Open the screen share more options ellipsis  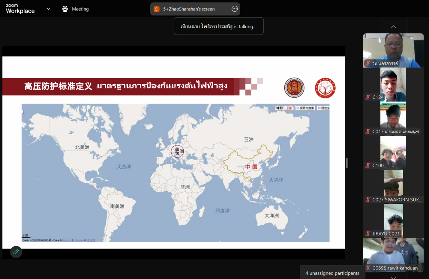(234, 9)
